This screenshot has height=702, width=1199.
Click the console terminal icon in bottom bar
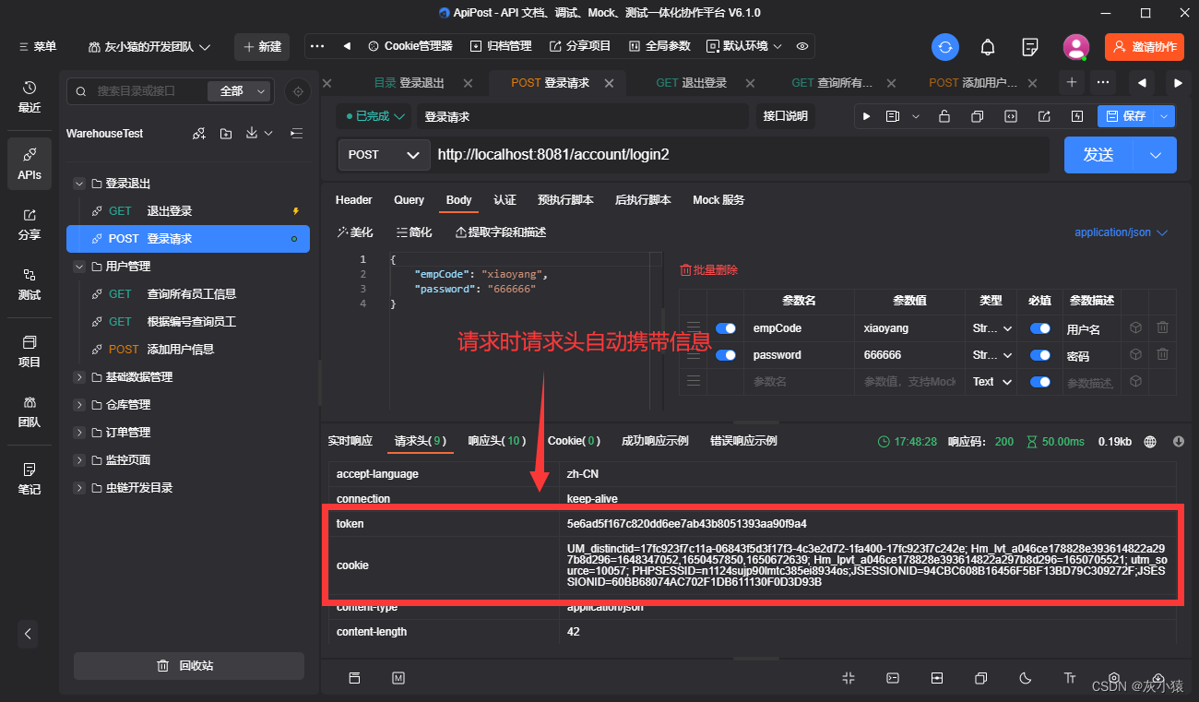(893, 678)
